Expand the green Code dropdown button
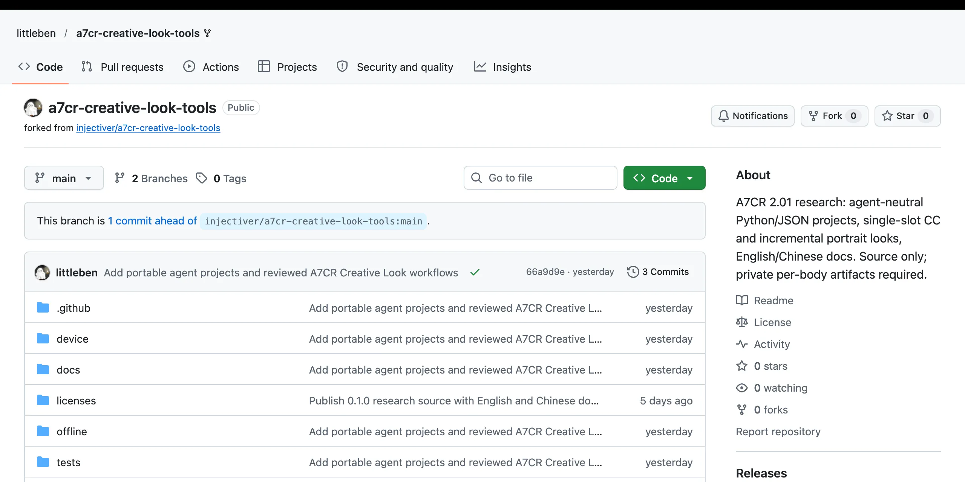This screenshot has width=965, height=482. (x=664, y=178)
